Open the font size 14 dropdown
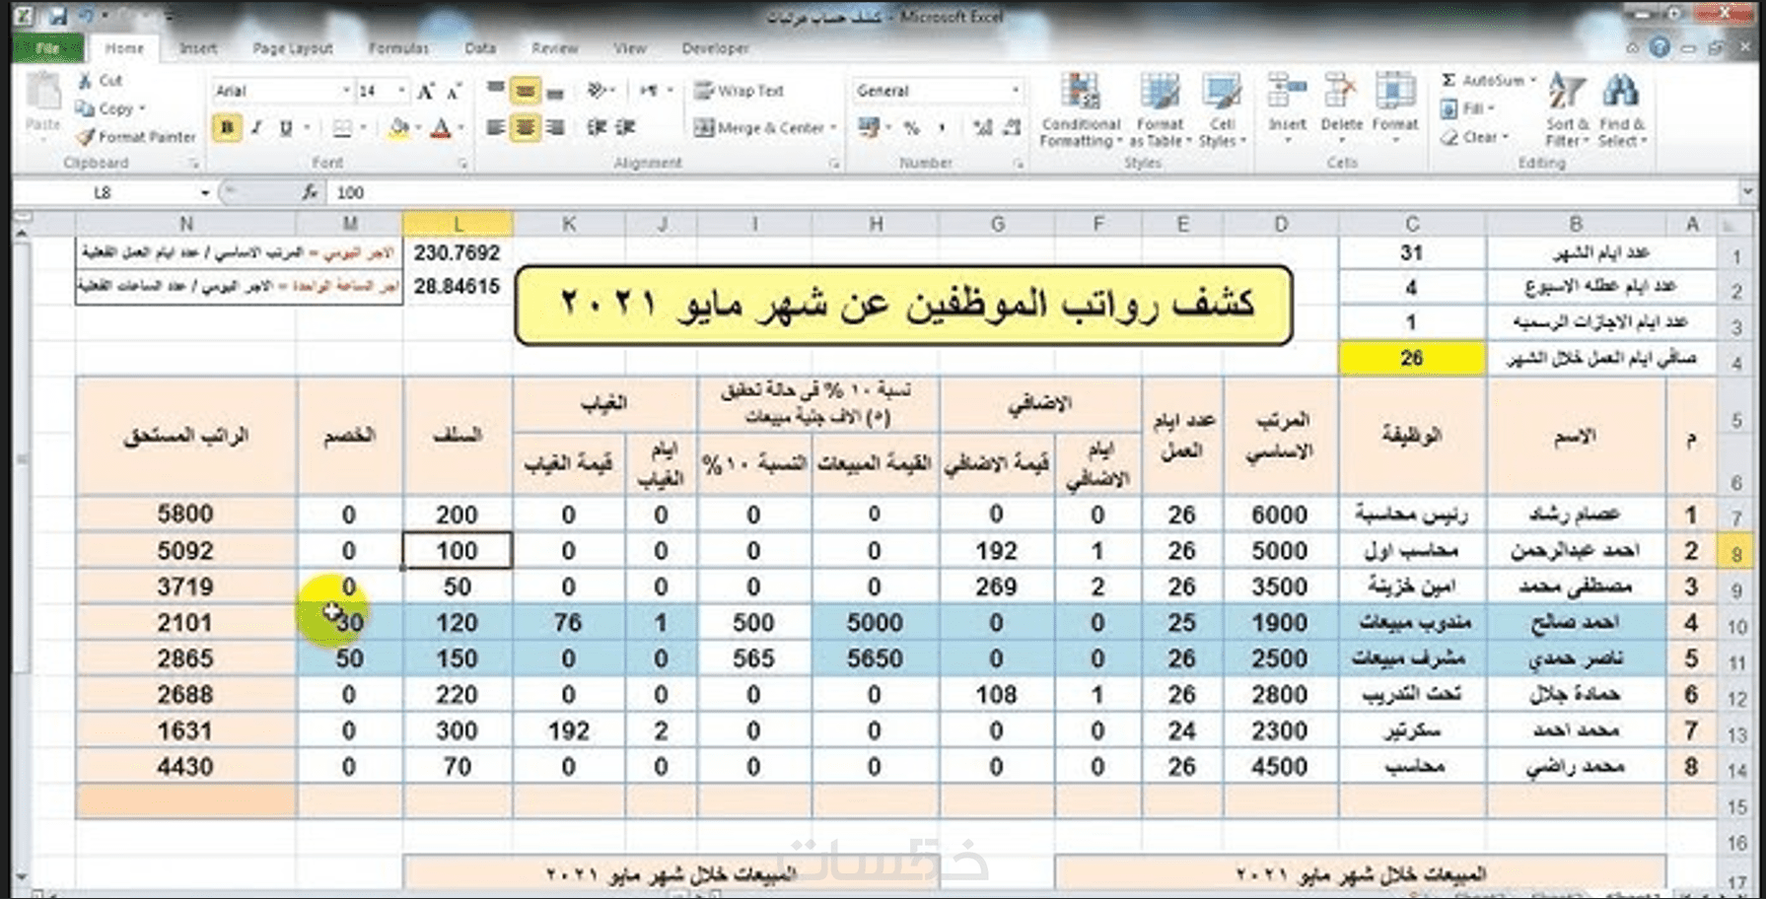 [x=401, y=91]
